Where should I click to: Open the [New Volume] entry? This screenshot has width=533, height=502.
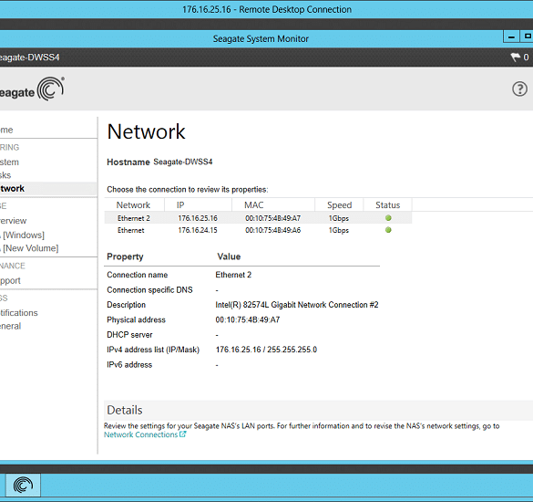point(29,248)
